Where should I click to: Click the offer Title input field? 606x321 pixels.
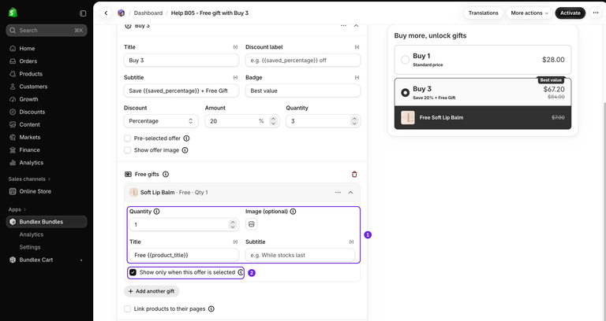tap(181, 61)
